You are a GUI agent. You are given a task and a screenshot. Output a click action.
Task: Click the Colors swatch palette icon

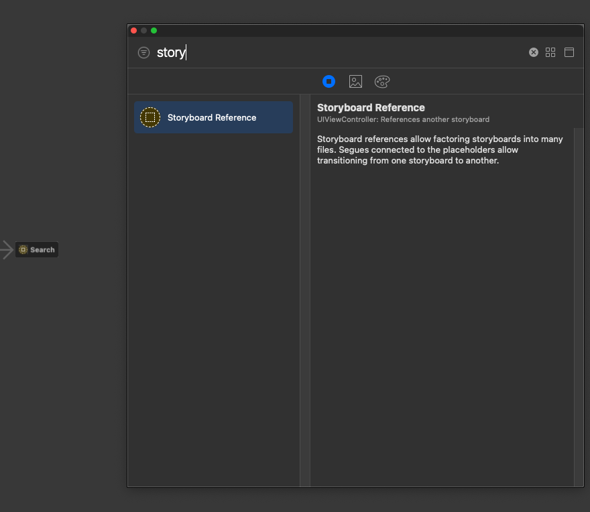click(x=381, y=81)
